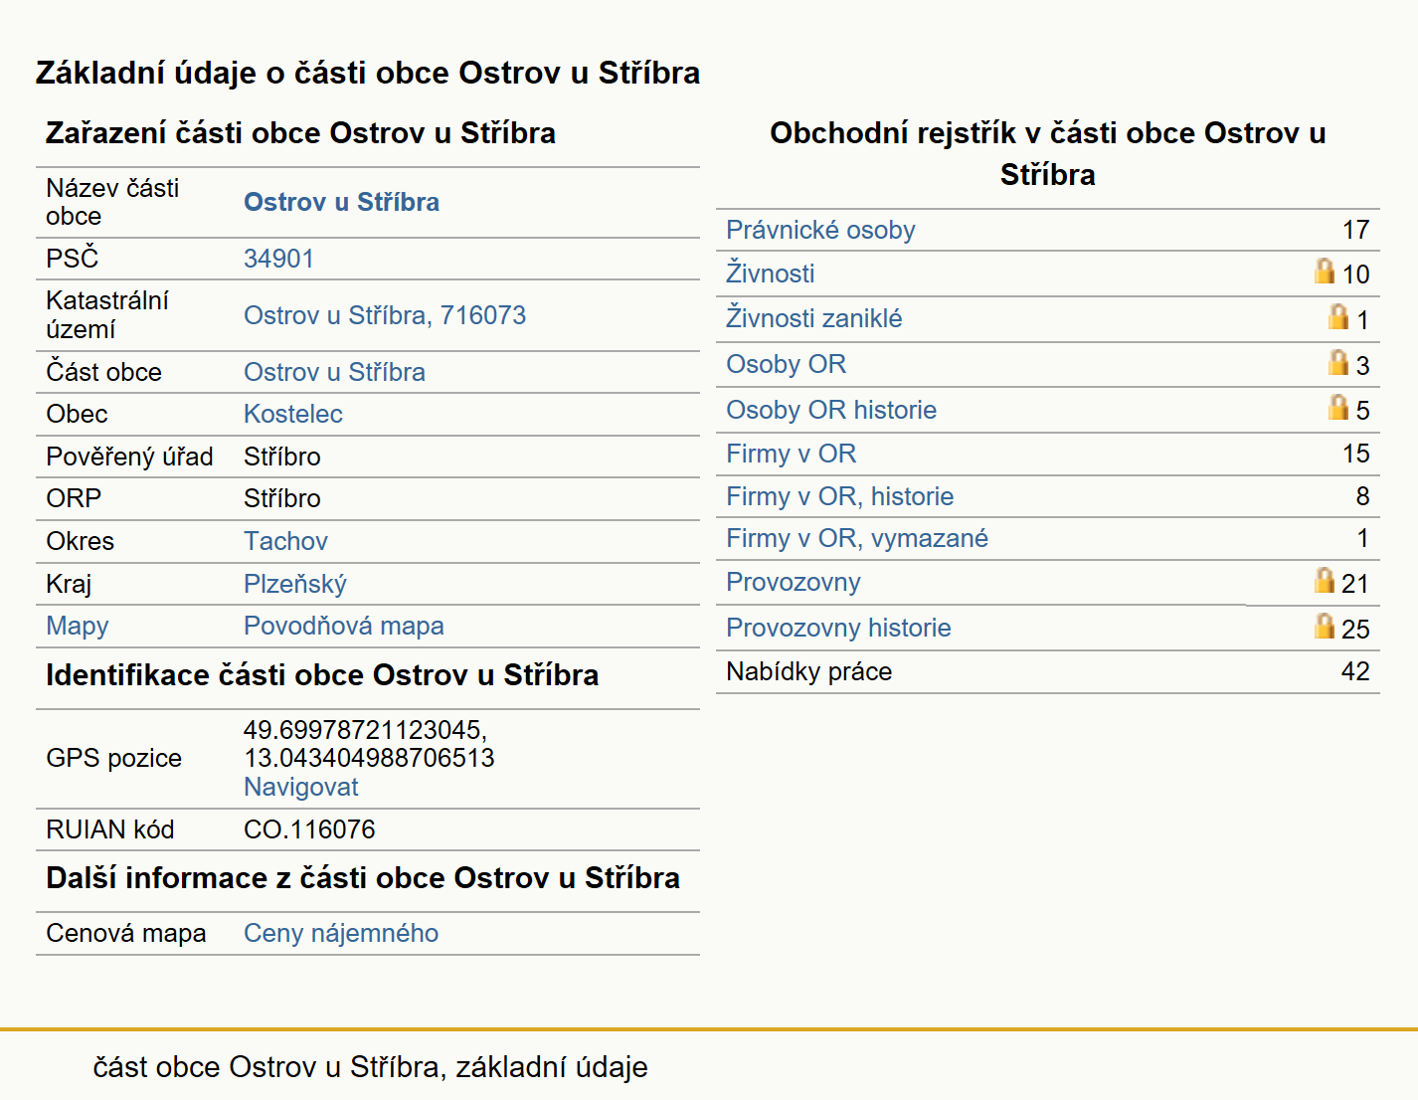The height and width of the screenshot is (1100, 1418).
Task: Open Firmy v OR, historie listing
Action: (x=839, y=496)
